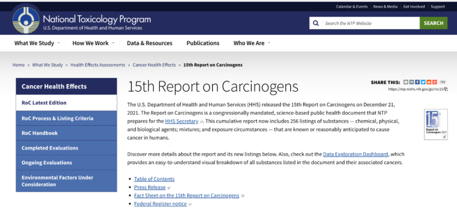Click external icon beside Federal Register notice
Image resolution: width=457 pixels, height=210 pixels.
click(x=190, y=204)
